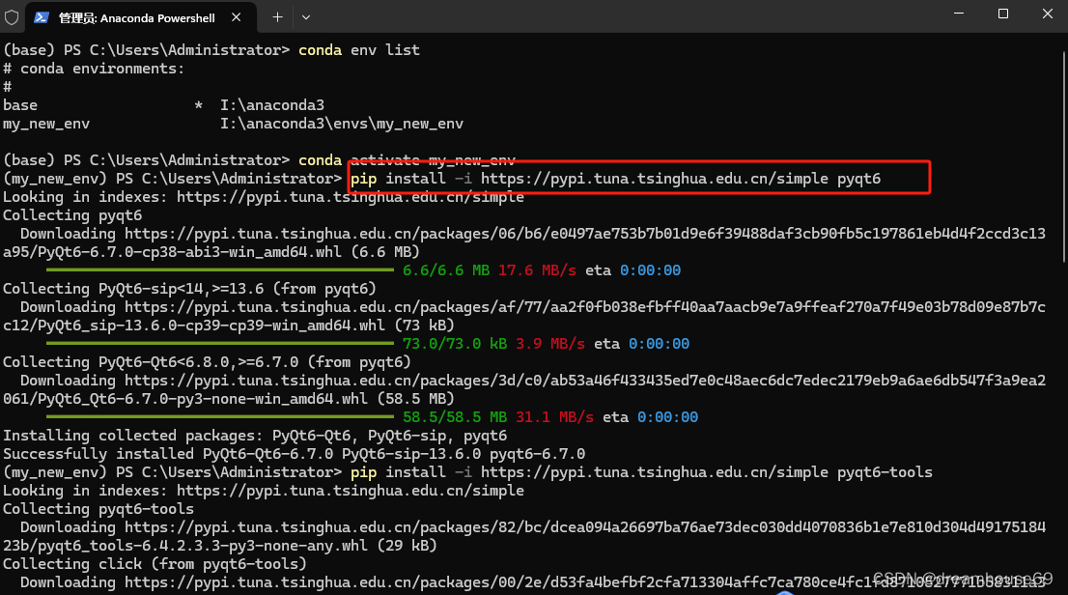Click the 'Collecting pyqt6-tools' line
1068x595 pixels.
click(x=98, y=509)
